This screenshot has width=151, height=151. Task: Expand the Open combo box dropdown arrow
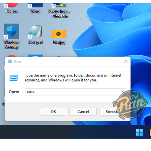click(123, 92)
